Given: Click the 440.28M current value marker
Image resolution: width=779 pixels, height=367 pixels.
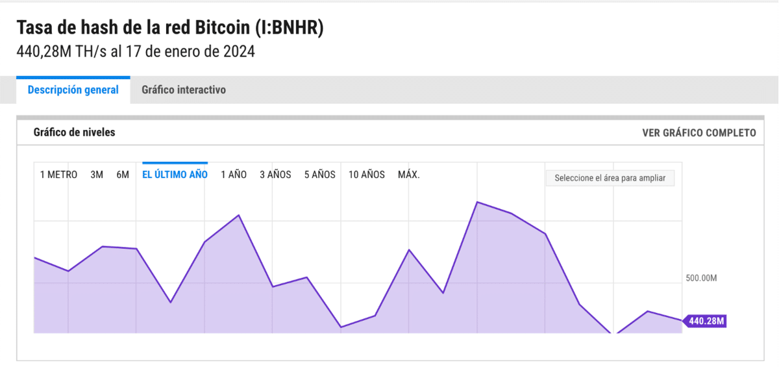Looking at the screenshot, I should click(x=706, y=321).
